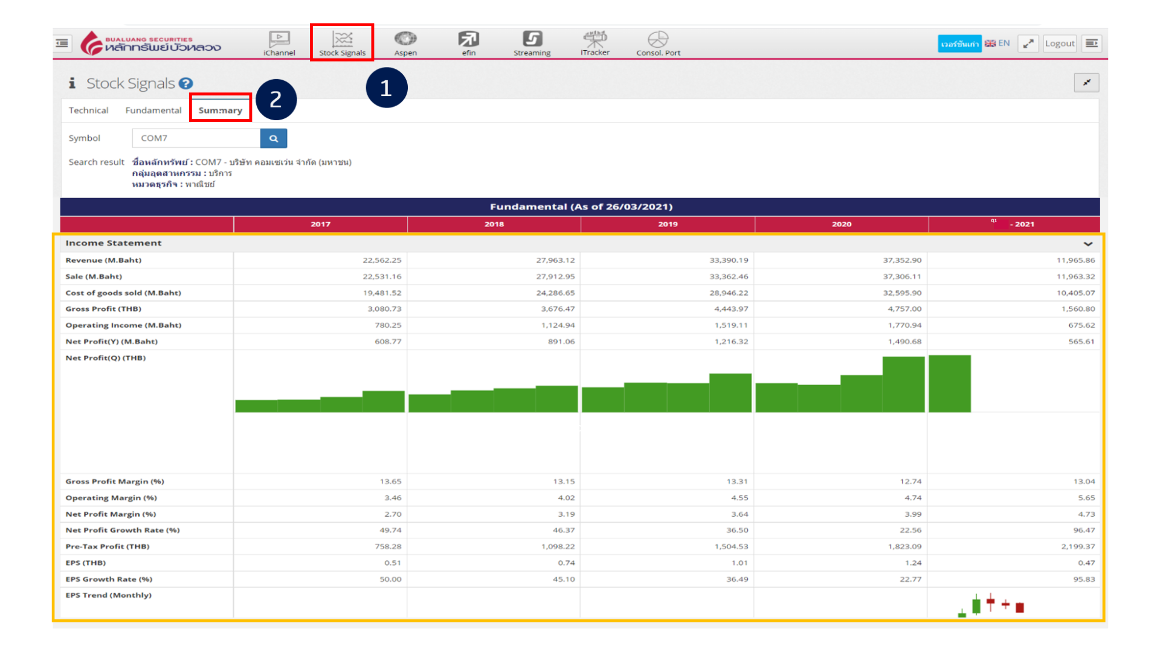1160x652 pixels.
Task: Click the COM7 search result company name
Action: pos(273,162)
